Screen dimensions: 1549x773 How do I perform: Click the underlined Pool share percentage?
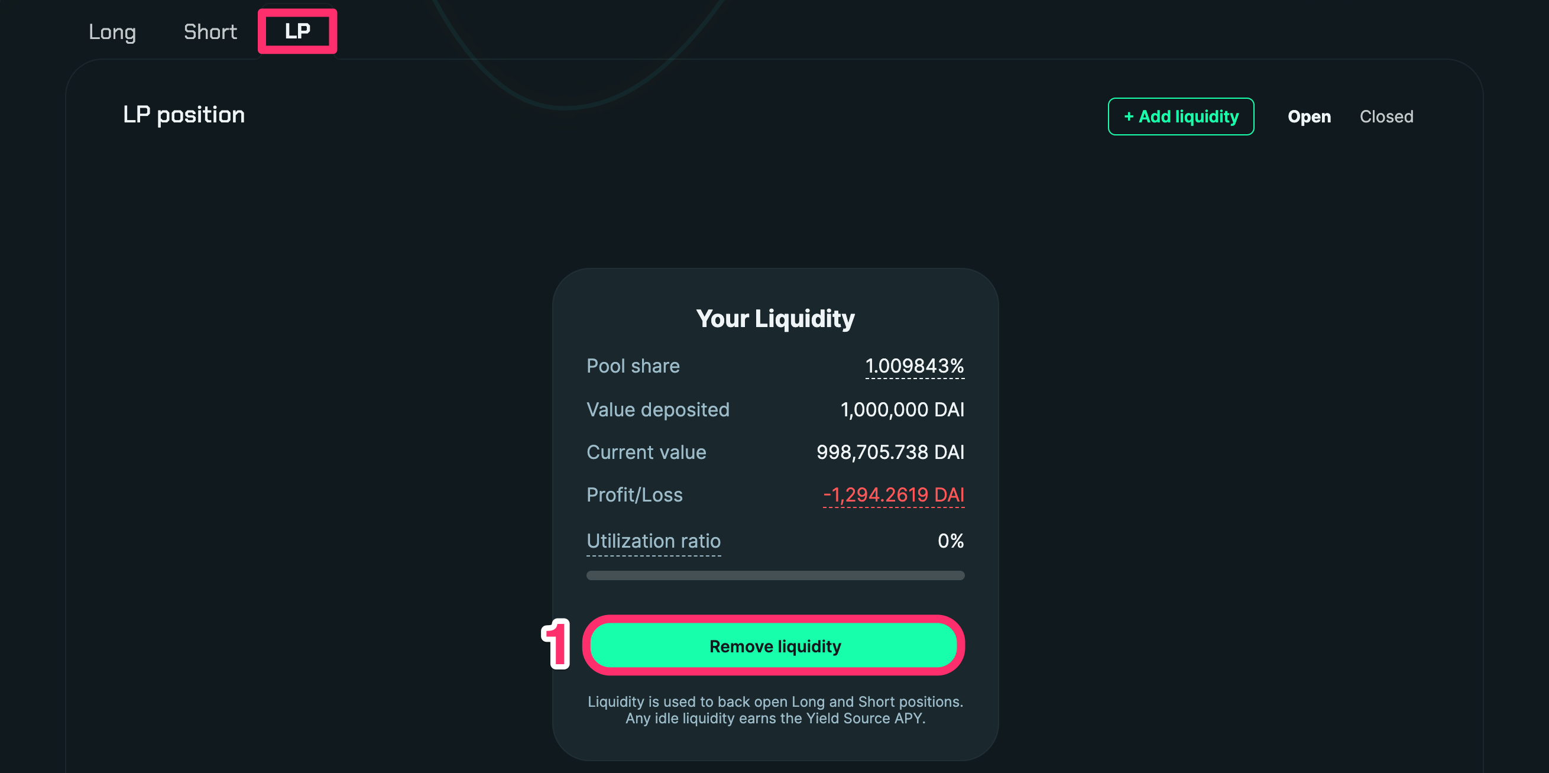tap(914, 366)
